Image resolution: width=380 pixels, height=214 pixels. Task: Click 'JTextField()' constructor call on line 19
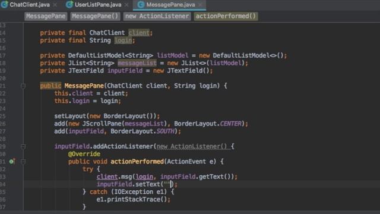(188, 71)
